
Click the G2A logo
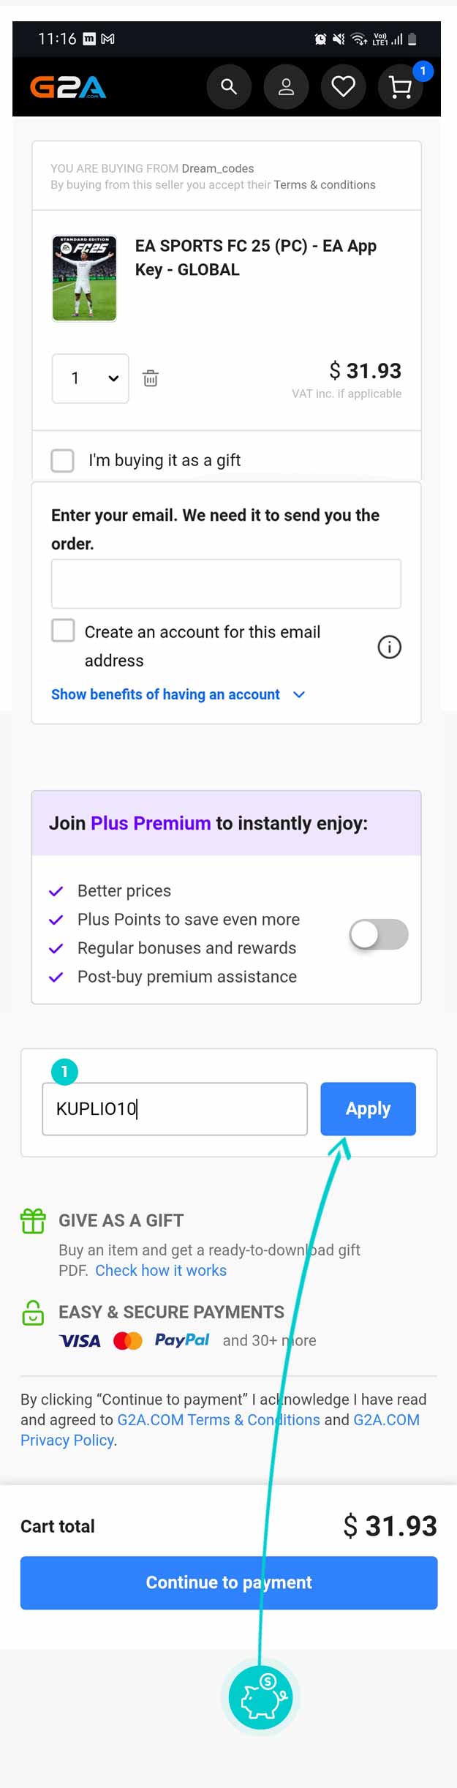(x=68, y=88)
